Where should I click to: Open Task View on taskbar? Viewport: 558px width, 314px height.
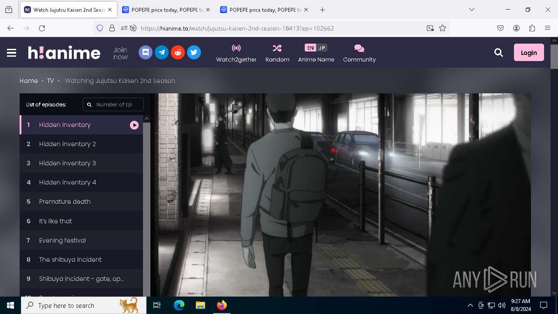157,305
